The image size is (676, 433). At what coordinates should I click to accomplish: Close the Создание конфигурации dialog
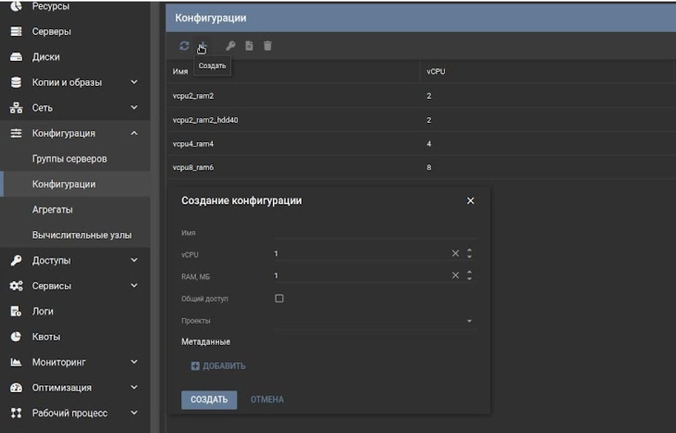click(x=470, y=200)
